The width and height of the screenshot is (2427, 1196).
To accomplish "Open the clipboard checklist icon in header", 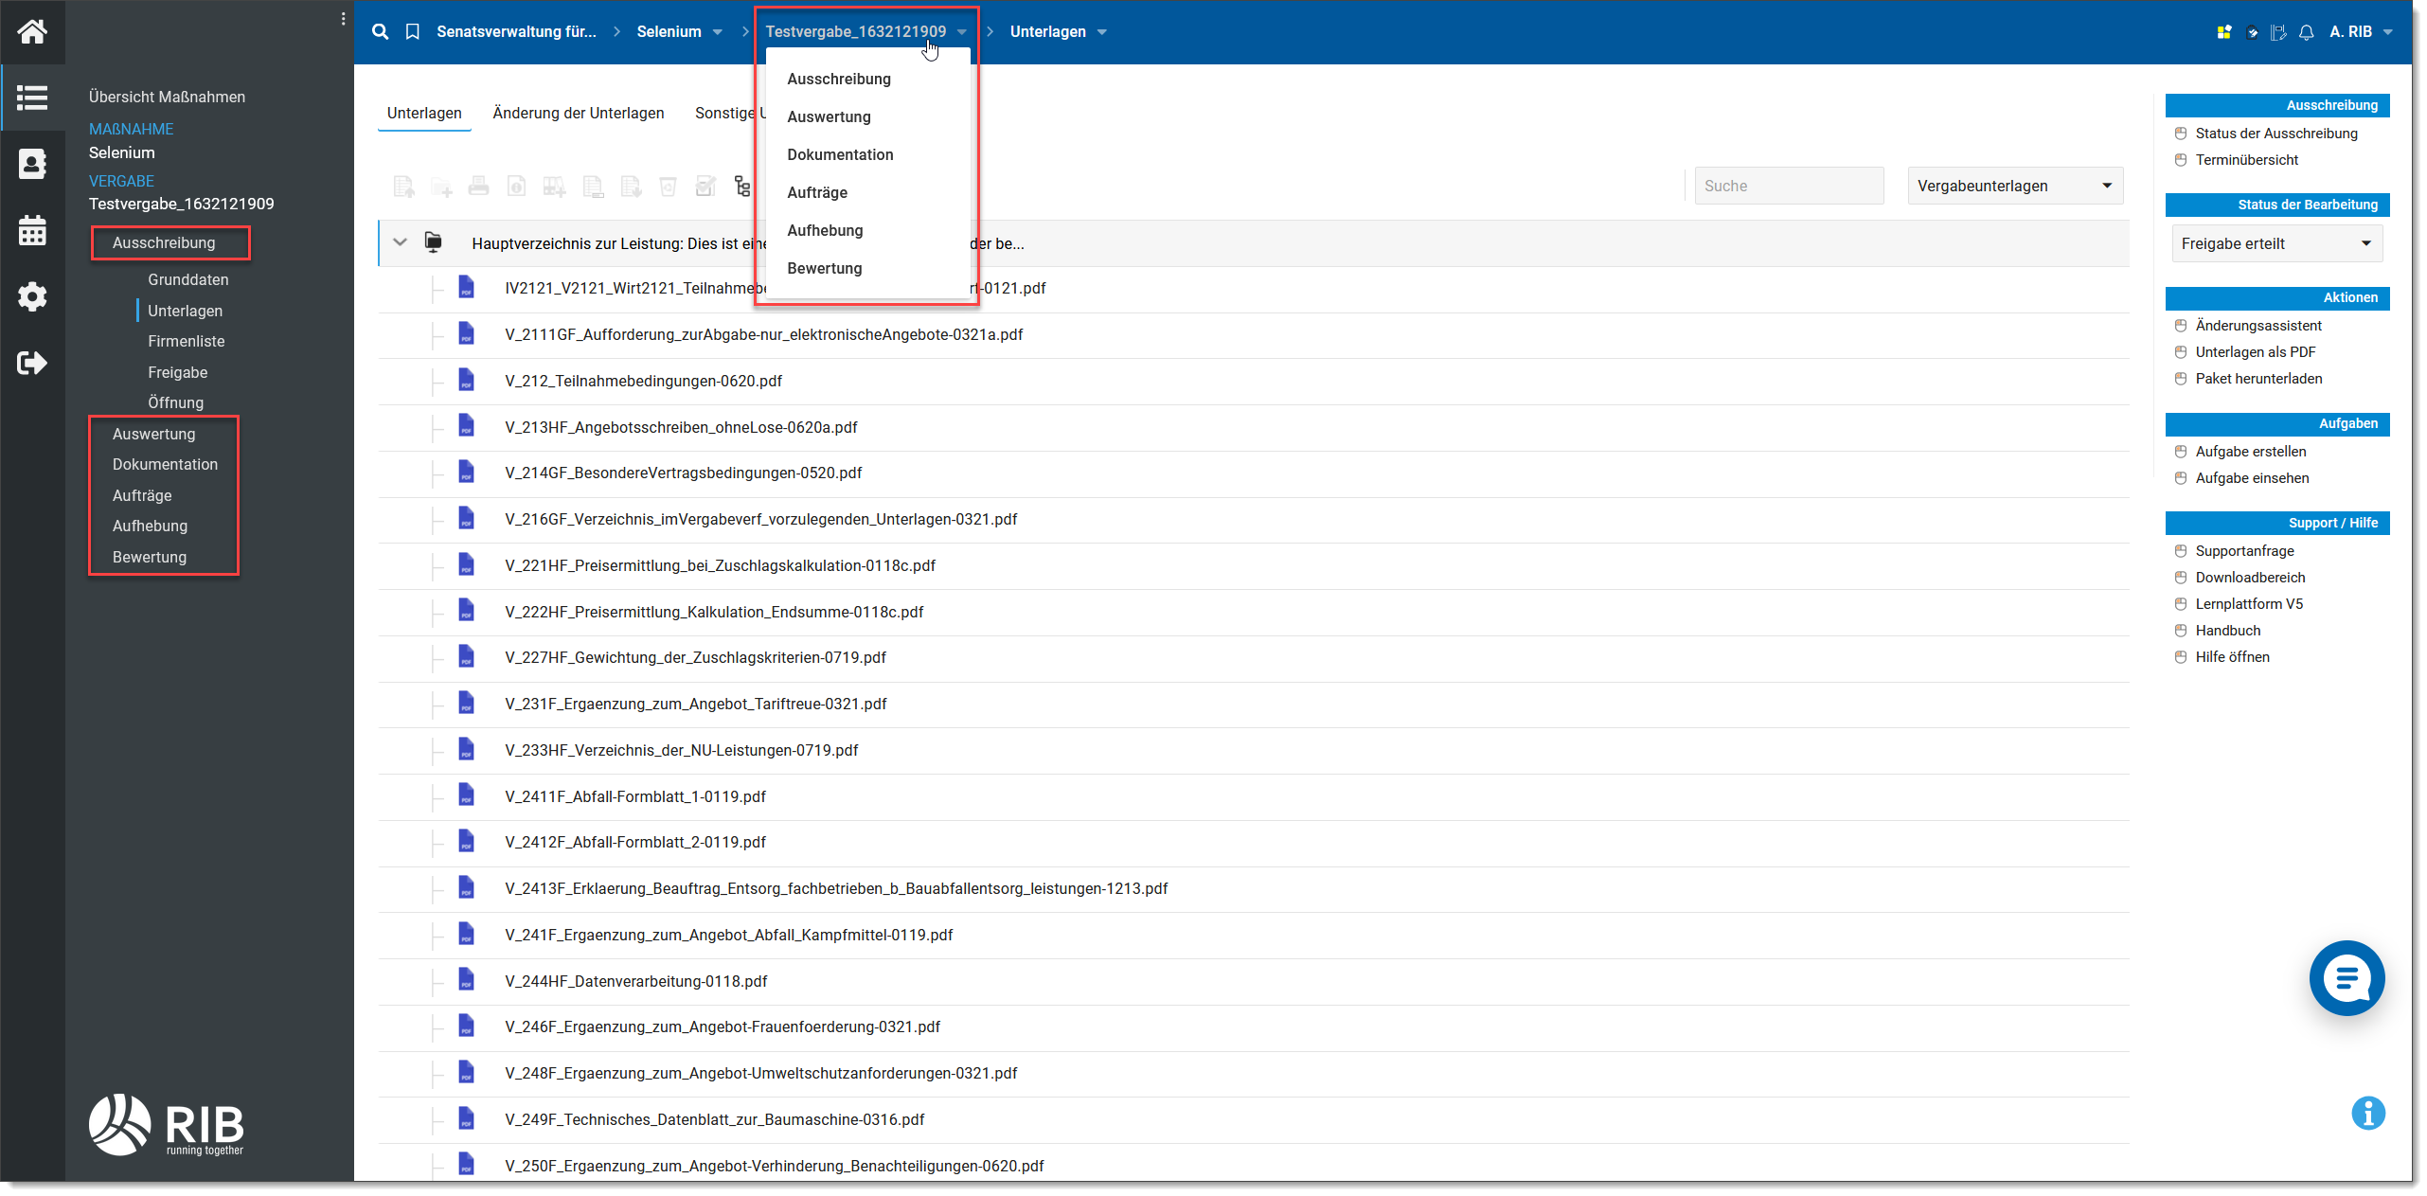I will coord(2252,32).
